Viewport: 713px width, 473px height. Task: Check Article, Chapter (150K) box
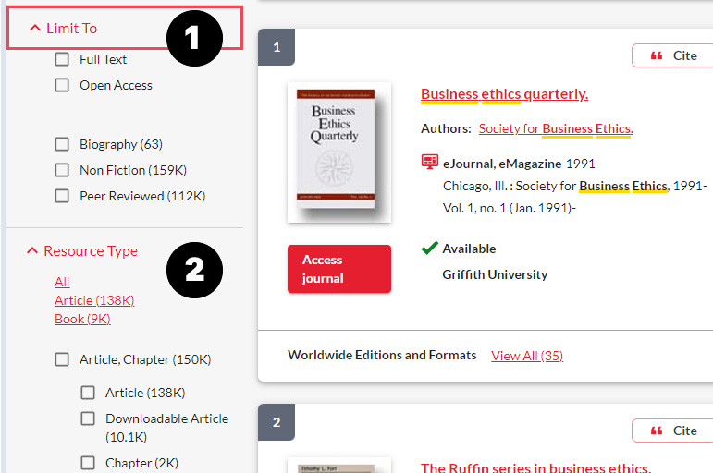62,359
